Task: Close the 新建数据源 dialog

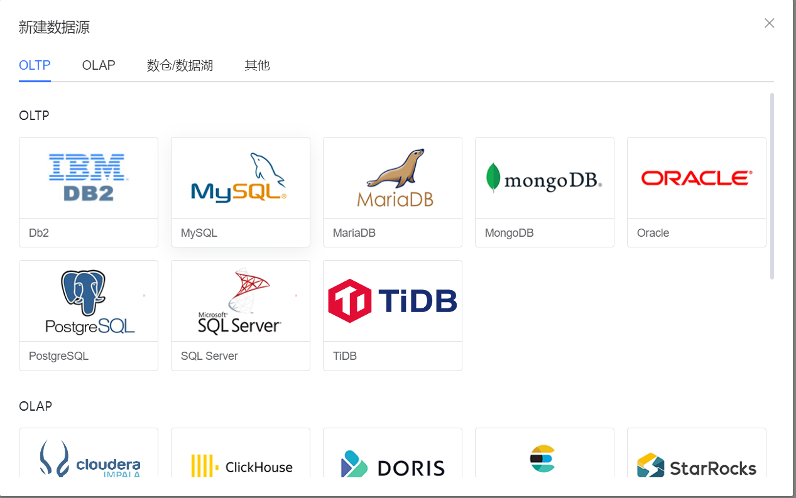Action: pos(769,23)
